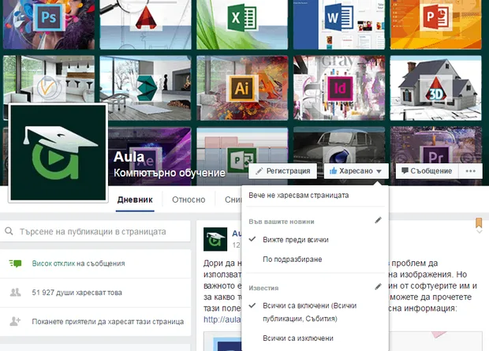
Task: Click the AutoCAD 3D house icon
Action: click(x=435, y=88)
